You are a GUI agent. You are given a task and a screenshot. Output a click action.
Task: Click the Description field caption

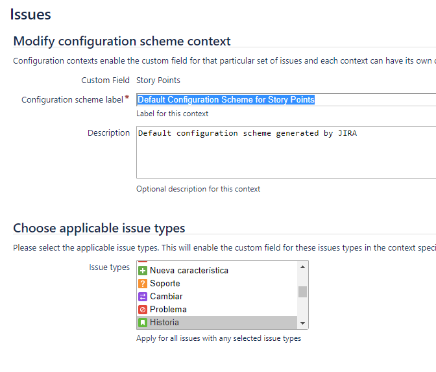pos(109,133)
